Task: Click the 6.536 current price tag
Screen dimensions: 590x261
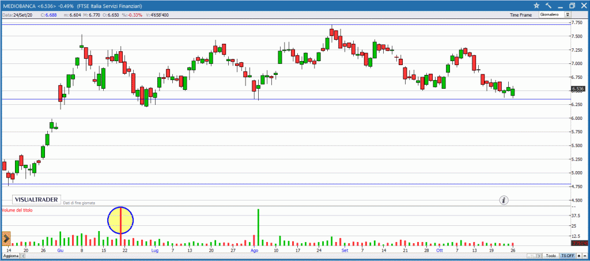Action: [x=577, y=89]
